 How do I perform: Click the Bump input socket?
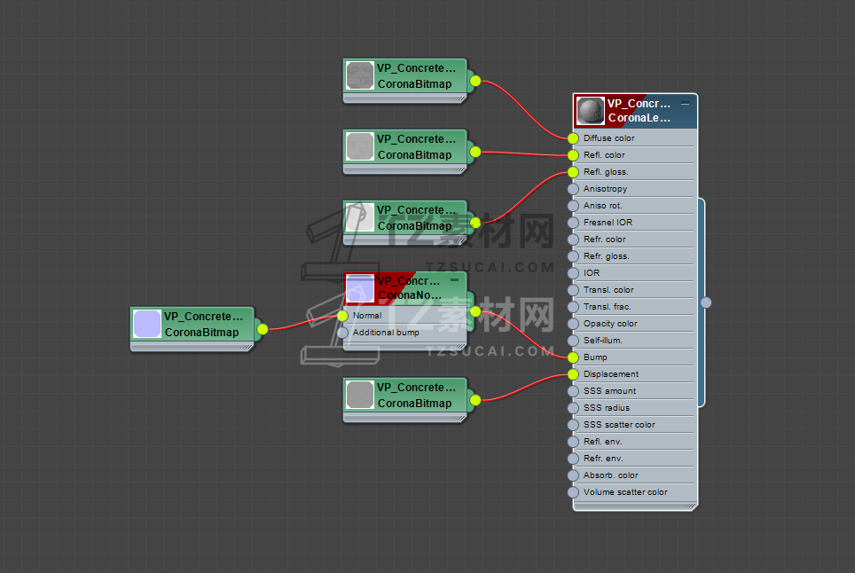pyautogui.click(x=573, y=357)
